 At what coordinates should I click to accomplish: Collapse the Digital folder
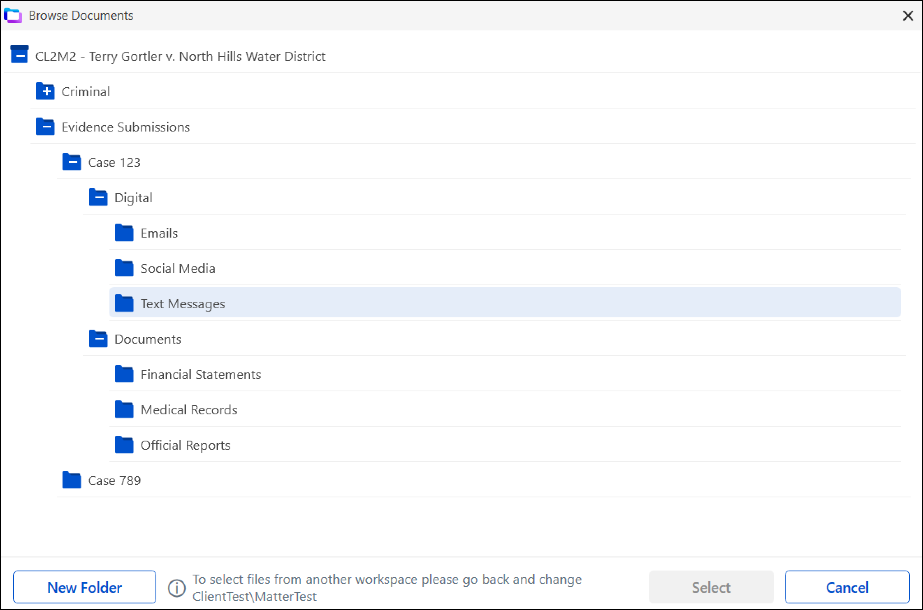coord(98,197)
